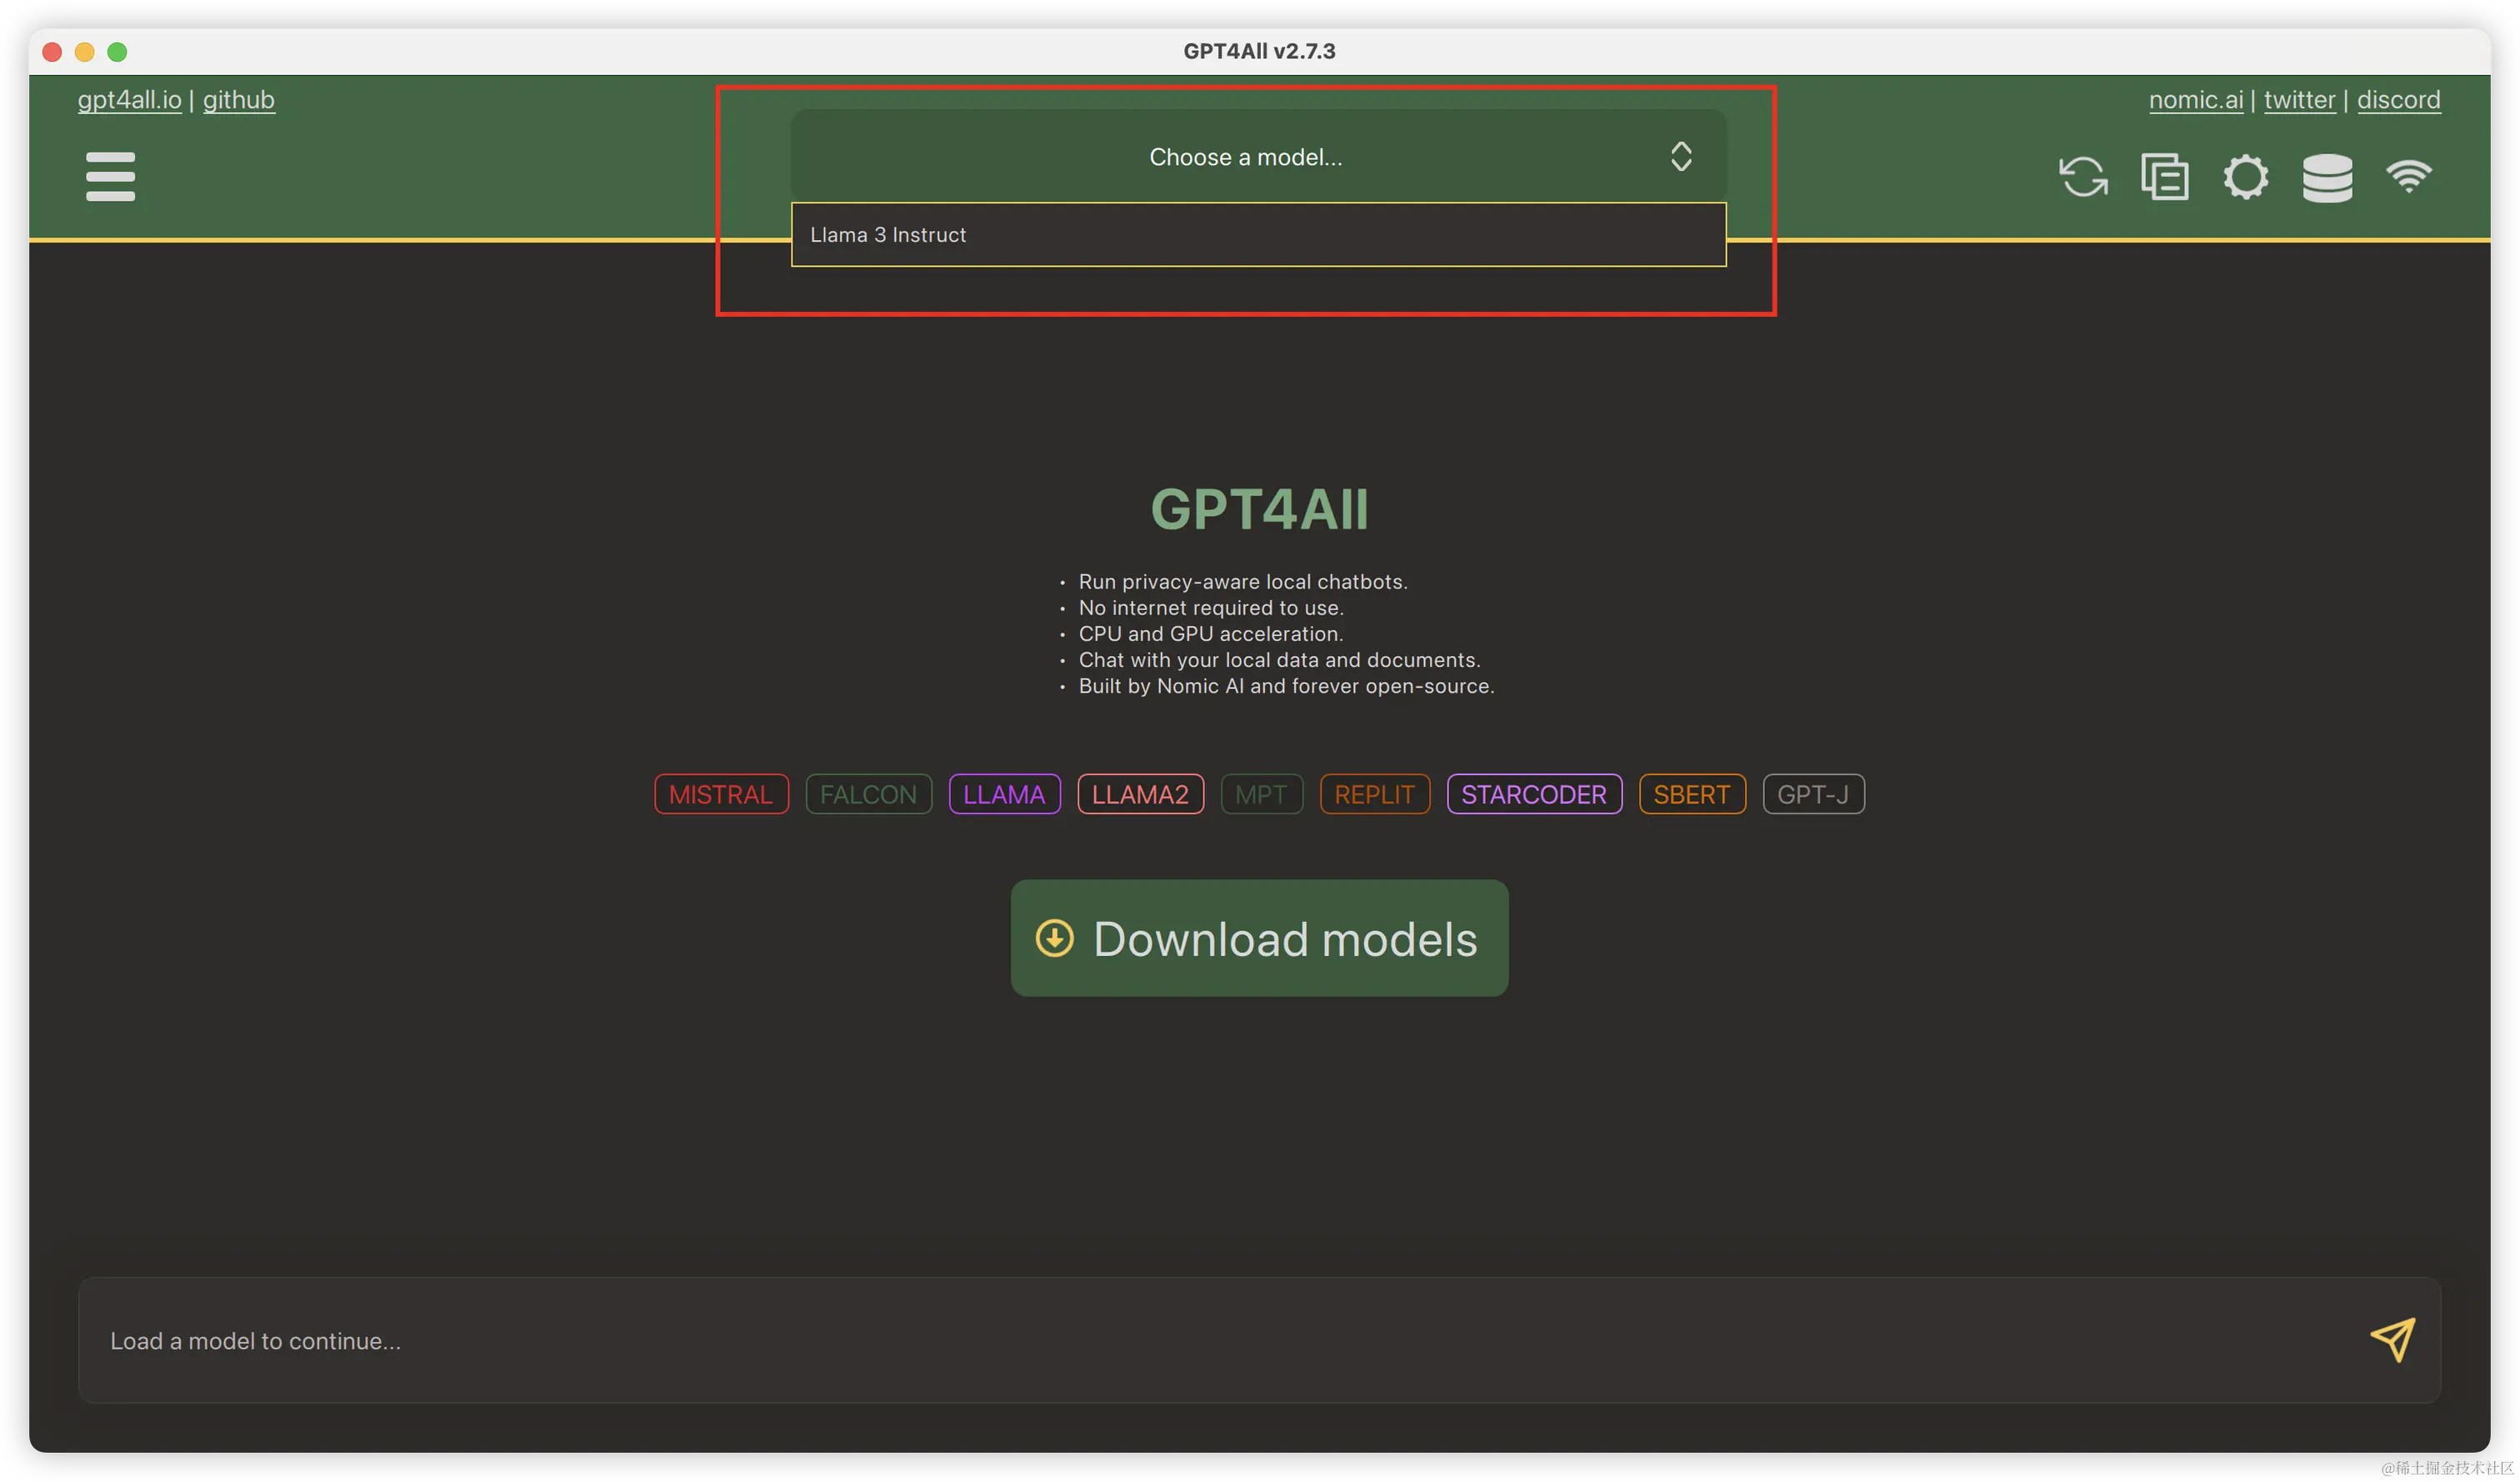Open the github link
The height and width of the screenshot is (1482, 2520).
click(238, 100)
